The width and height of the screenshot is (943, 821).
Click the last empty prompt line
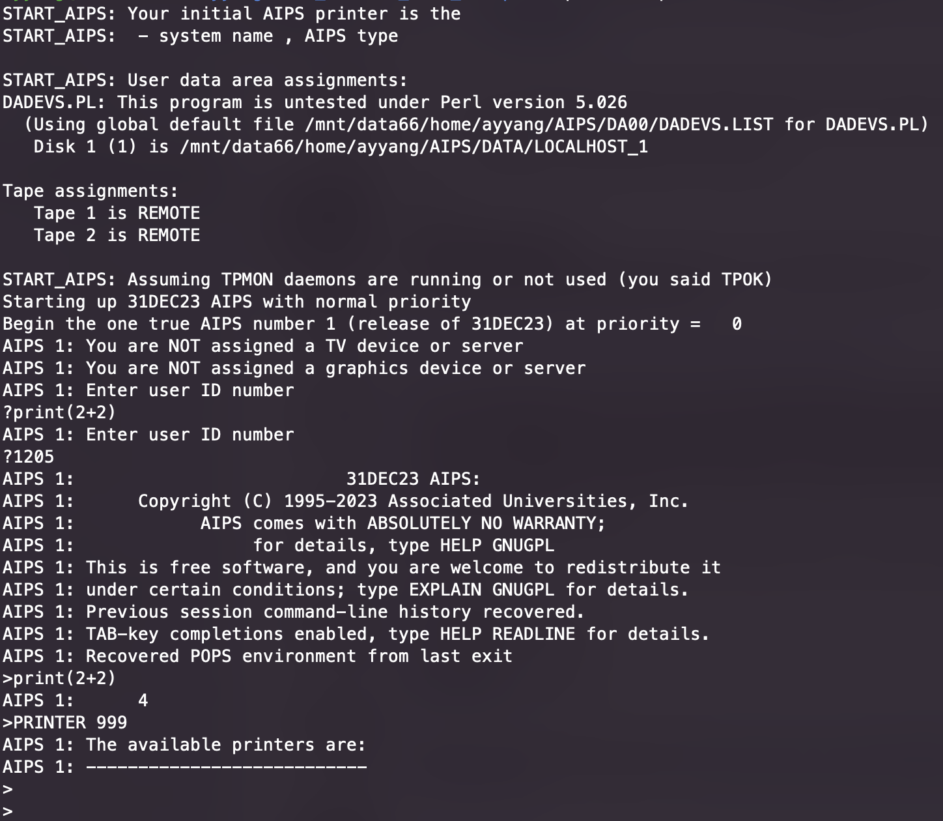click(x=8, y=812)
